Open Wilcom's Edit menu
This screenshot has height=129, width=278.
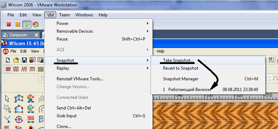[x=23, y=51]
